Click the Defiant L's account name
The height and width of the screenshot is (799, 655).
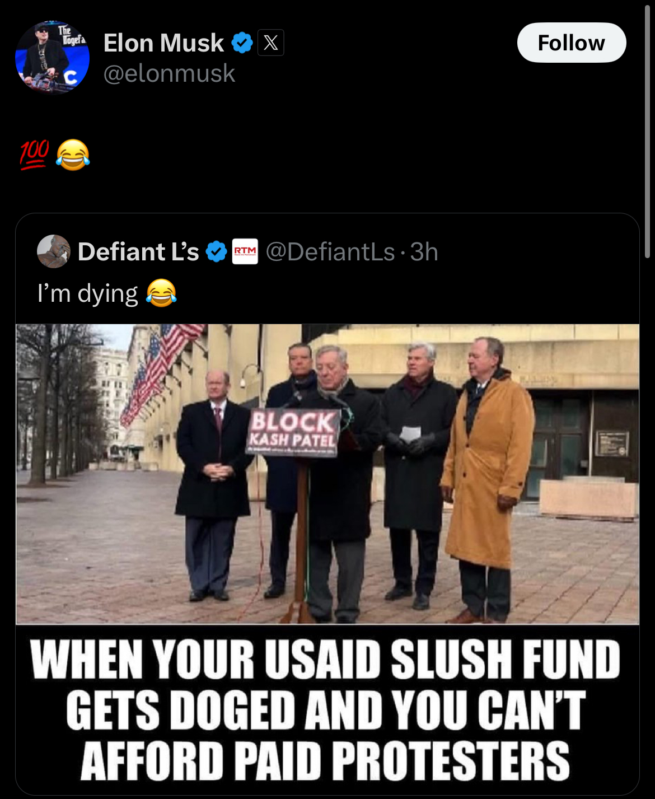pos(138,252)
